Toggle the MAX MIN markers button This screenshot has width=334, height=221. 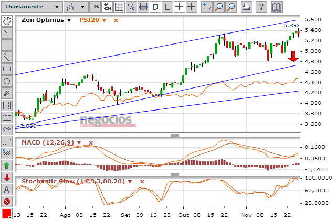[107, 7]
